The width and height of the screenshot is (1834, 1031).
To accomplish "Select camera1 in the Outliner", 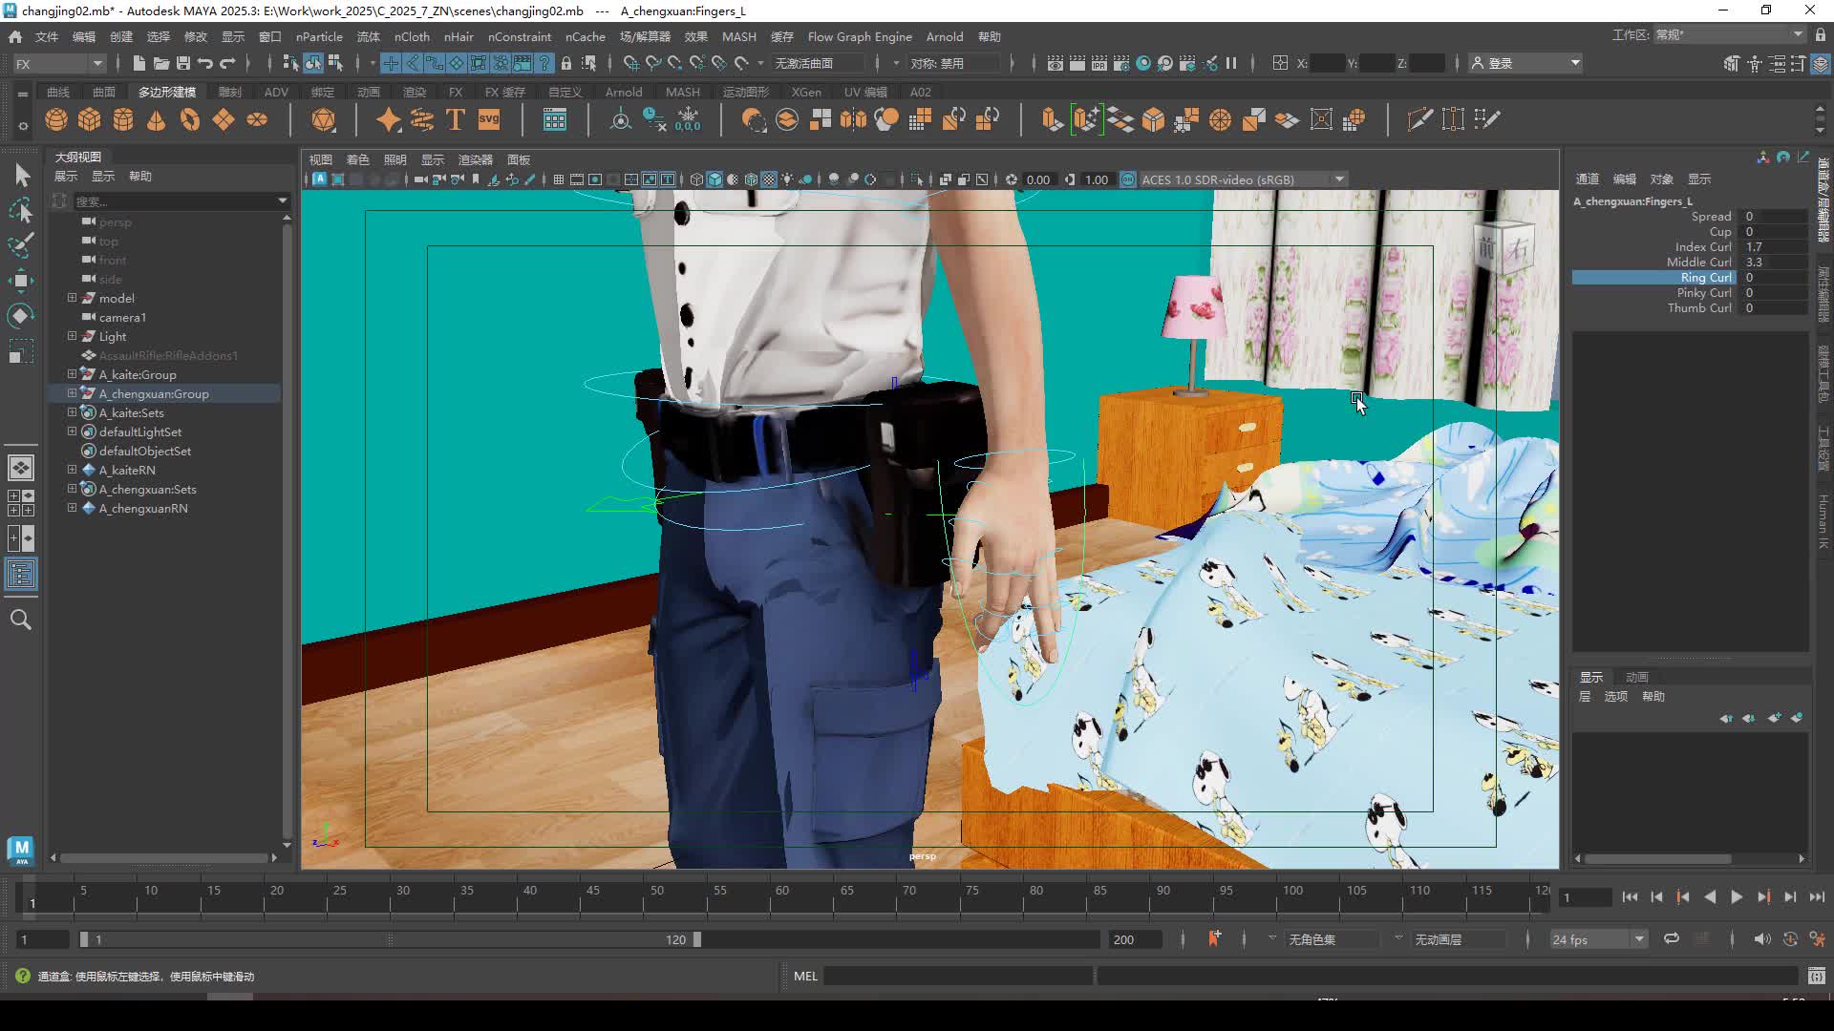I will point(122,317).
